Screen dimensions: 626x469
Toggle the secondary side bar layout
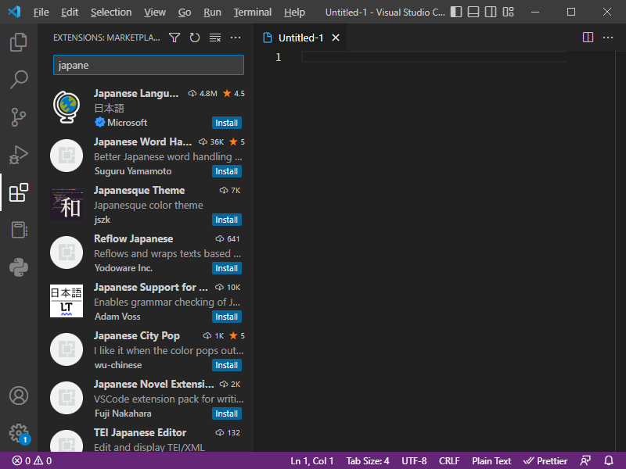[491, 12]
